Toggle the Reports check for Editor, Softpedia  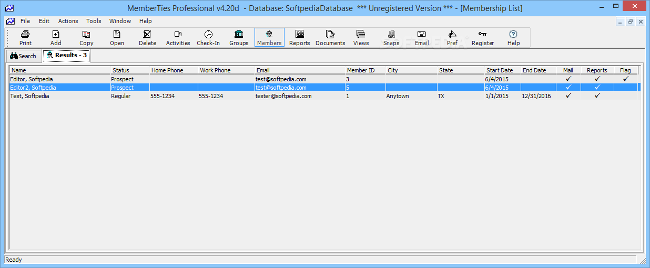pos(597,79)
